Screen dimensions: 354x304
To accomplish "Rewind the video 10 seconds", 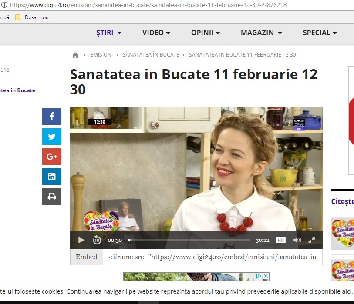I will click(97, 240).
